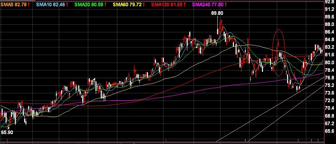The width and height of the screenshot is (336, 144).
Task: Click the 78.4 price scale label
Action: pos(329,70)
